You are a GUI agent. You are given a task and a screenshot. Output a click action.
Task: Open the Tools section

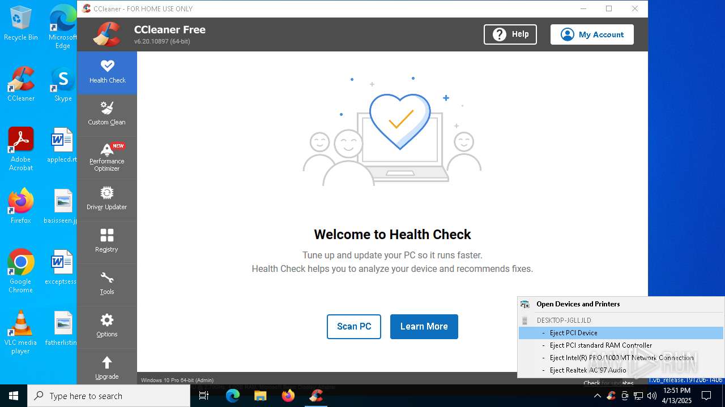(107, 284)
